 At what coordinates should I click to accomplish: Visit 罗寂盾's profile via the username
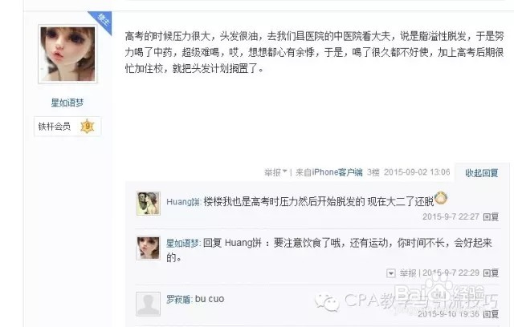click(x=178, y=299)
